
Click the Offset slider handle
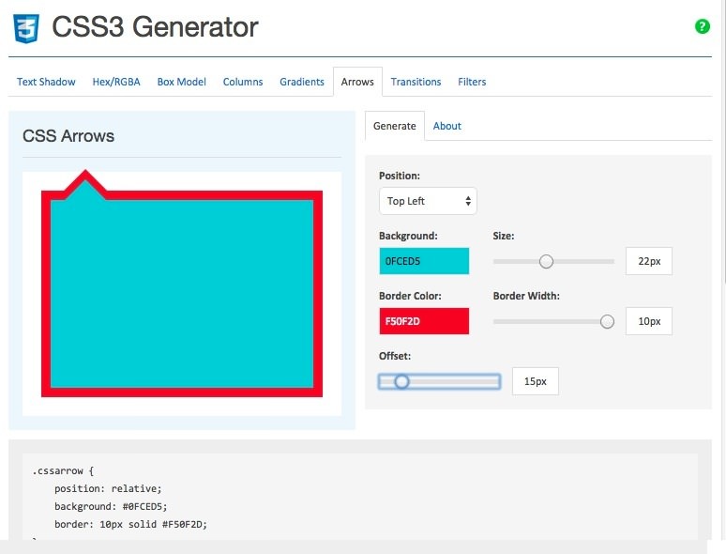point(401,381)
